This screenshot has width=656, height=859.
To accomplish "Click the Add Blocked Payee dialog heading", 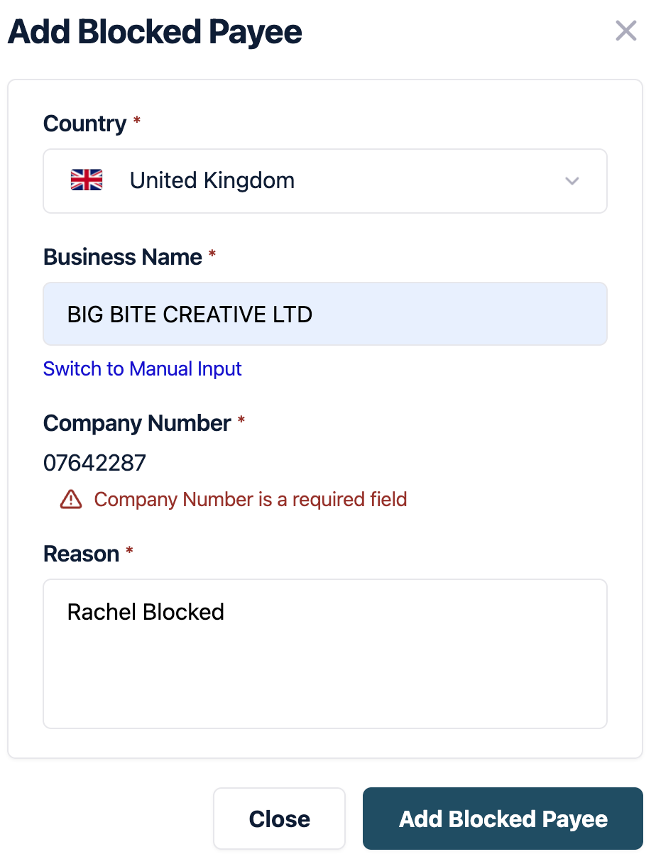I will (x=155, y=33).
